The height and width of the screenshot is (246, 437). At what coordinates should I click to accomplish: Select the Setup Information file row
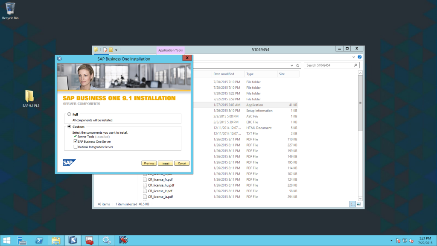(x=245, y=111)
